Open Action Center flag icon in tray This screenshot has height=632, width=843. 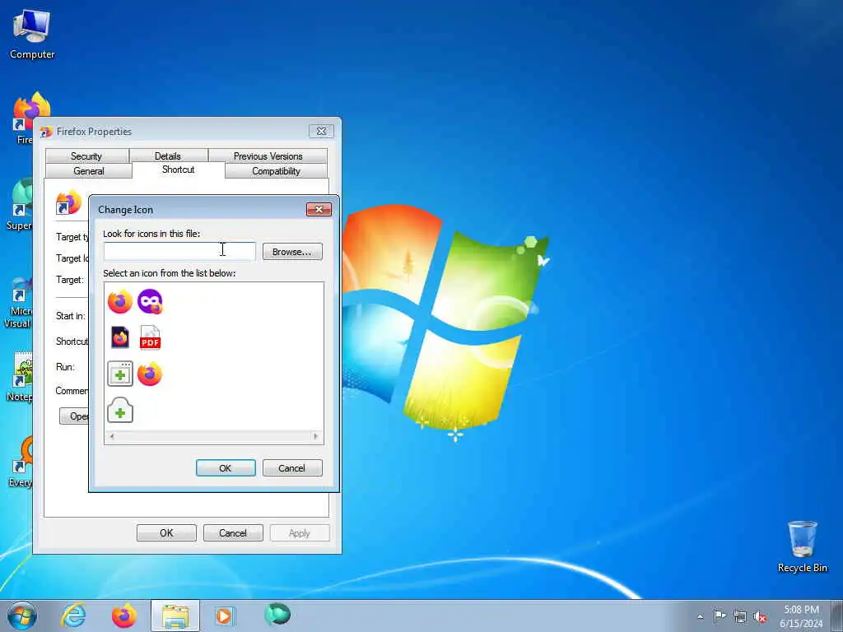720,616
